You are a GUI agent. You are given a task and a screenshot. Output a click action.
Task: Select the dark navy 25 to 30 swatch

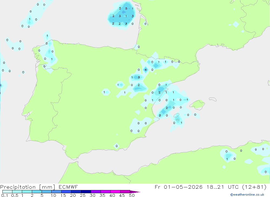pos(86,192)
